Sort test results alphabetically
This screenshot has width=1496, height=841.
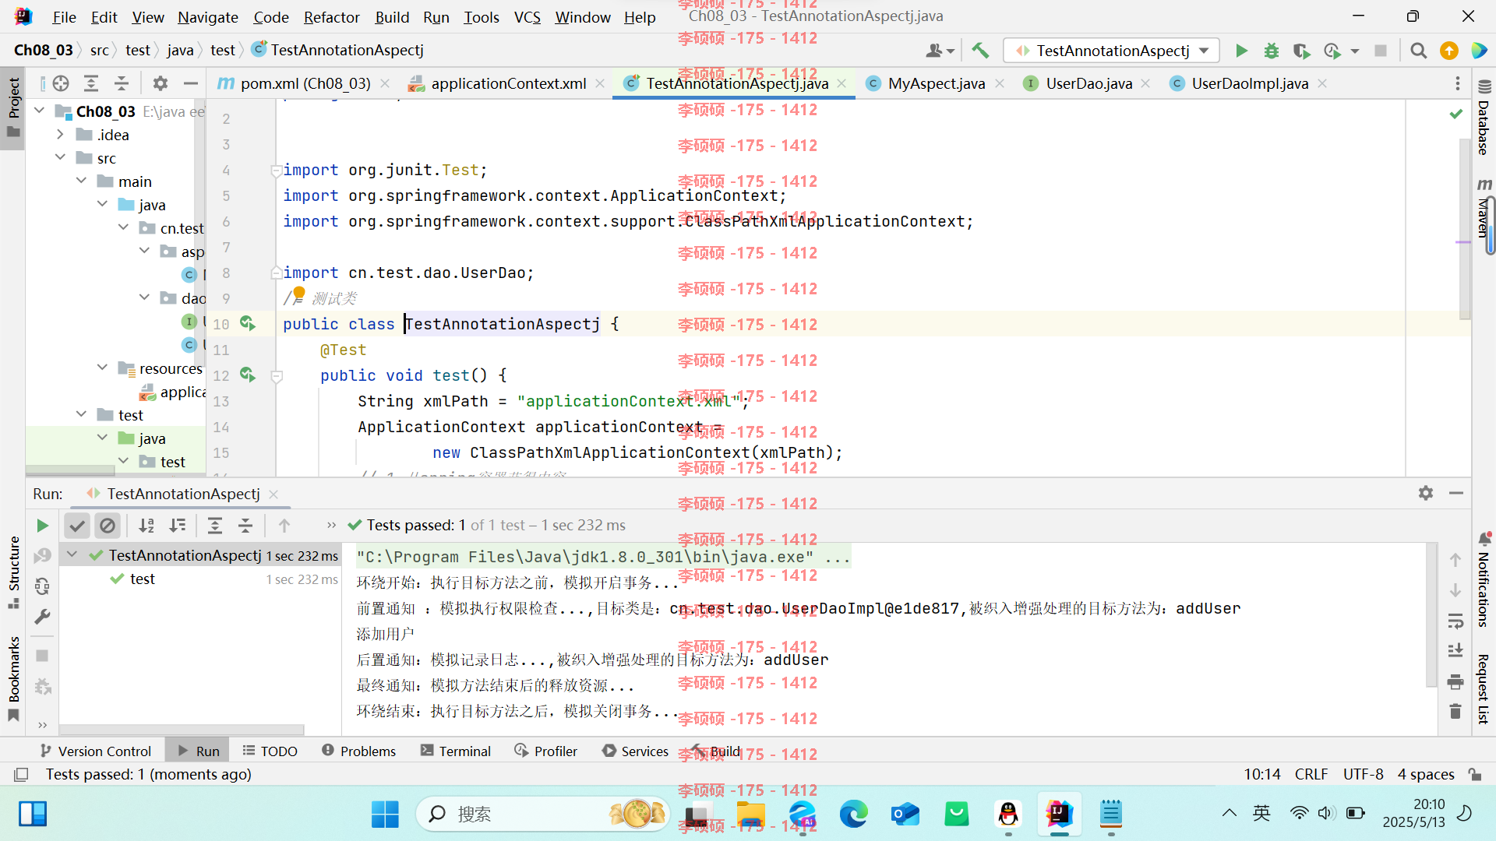pos(146,526)
